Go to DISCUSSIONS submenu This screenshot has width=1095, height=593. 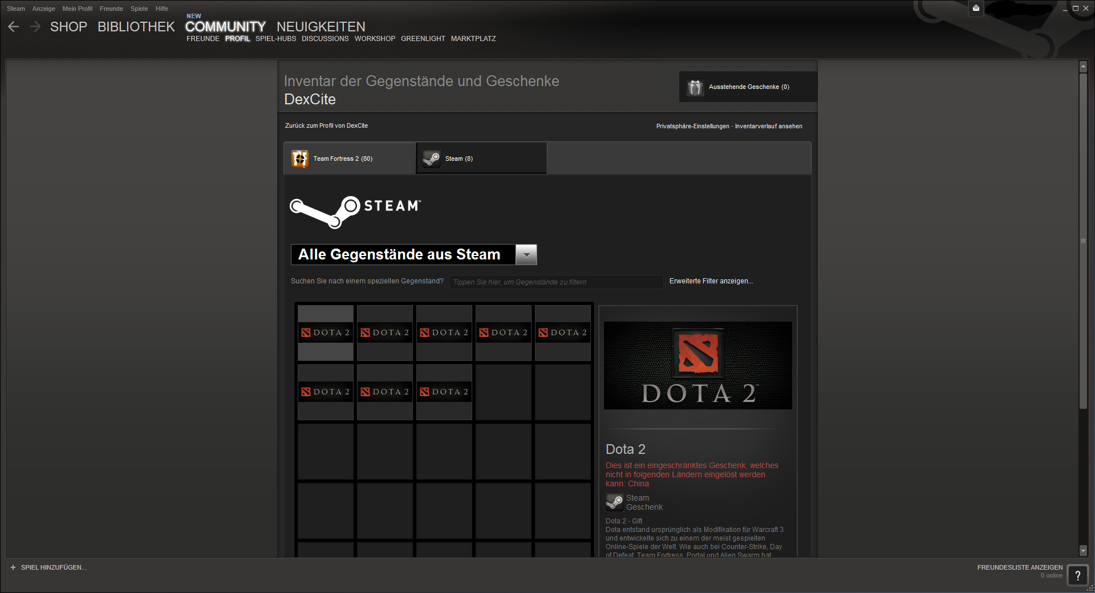click(x=325, y=39)
